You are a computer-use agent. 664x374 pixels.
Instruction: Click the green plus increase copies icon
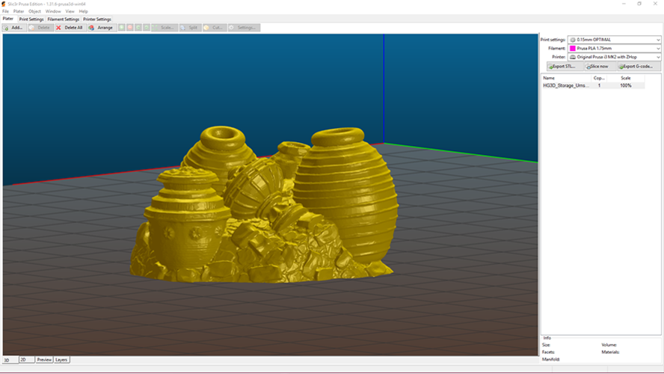click(x=122, y=28)
